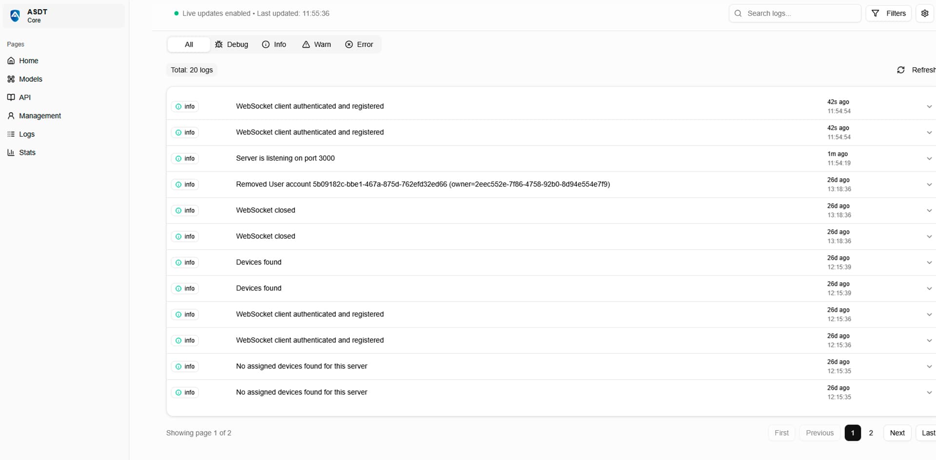Viewport: 936px width, 460px height.
Task: Open the Home page from sidebar
Action: [x=28, y=61]
